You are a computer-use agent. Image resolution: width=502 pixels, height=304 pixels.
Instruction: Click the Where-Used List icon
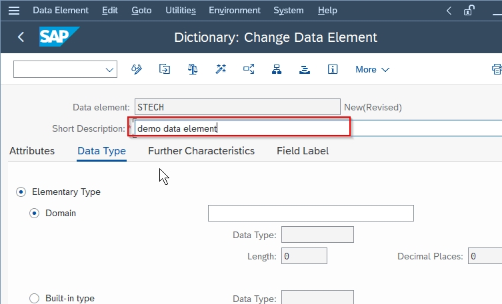tap(249, 69)
